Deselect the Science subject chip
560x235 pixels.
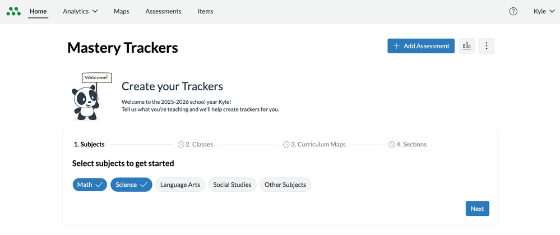click(x=131, y=185)
